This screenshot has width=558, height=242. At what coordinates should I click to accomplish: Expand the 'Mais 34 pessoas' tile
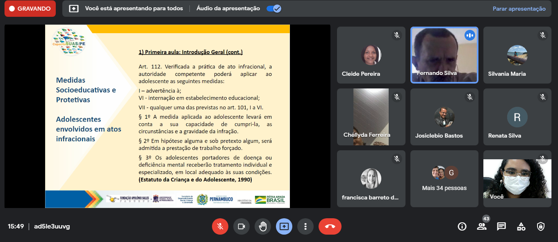point(444,178)
